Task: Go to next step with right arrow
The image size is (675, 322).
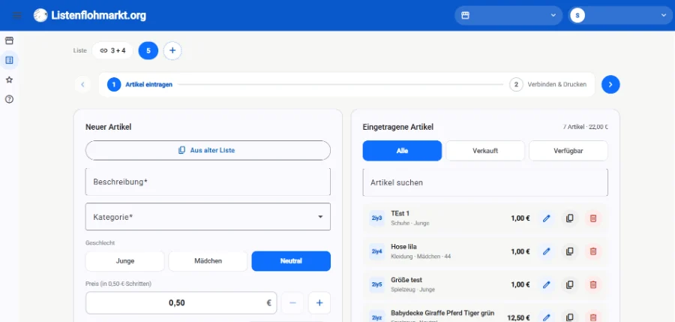Action: (x=610, y=85)
